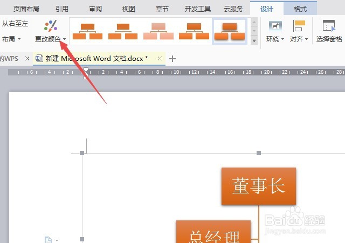This screenshot has width=345, height=243.
Task: Close the 新建 Microsoft Word 文档.docx tab
Action: coord(160,59)
